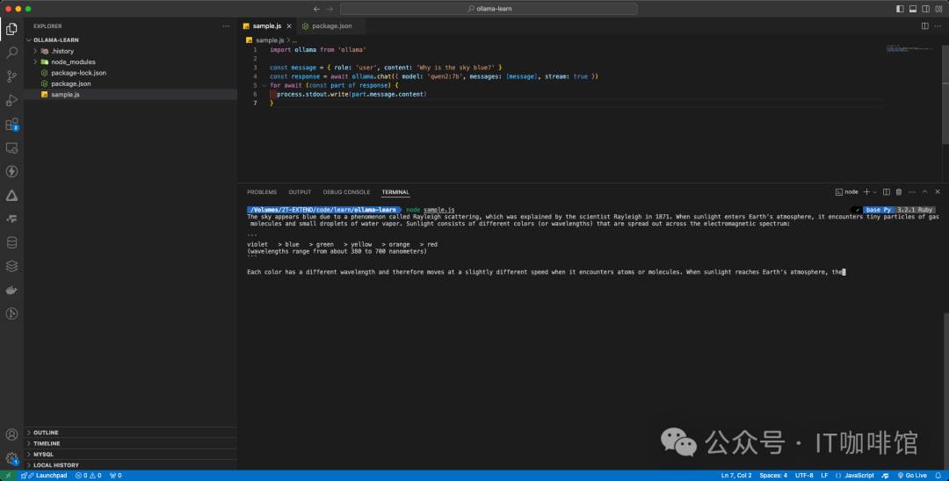The image size is (949, 481).
Task: Open package-lock.json in the explorer
Action: pyautogui.click(x=79, y=73)
